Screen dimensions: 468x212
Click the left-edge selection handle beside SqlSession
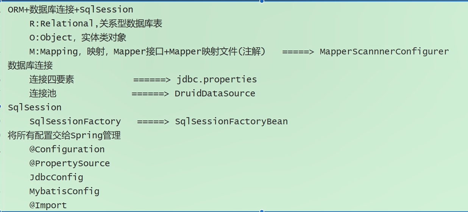1,107
